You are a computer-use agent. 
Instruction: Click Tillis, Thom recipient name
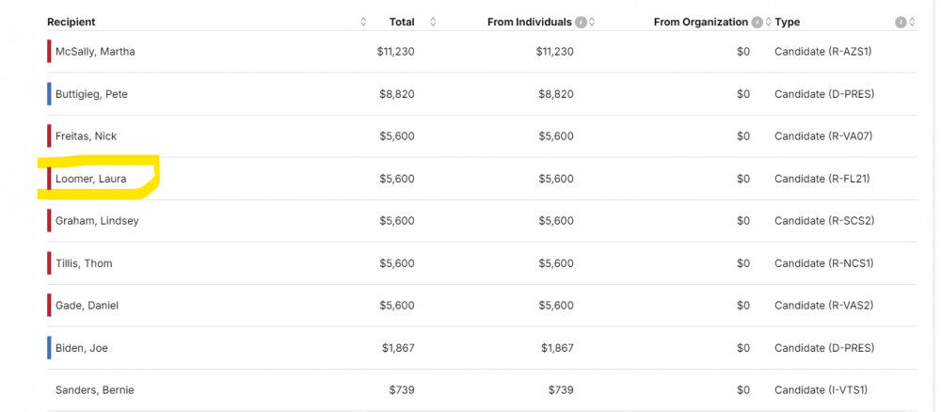[84, 263]
